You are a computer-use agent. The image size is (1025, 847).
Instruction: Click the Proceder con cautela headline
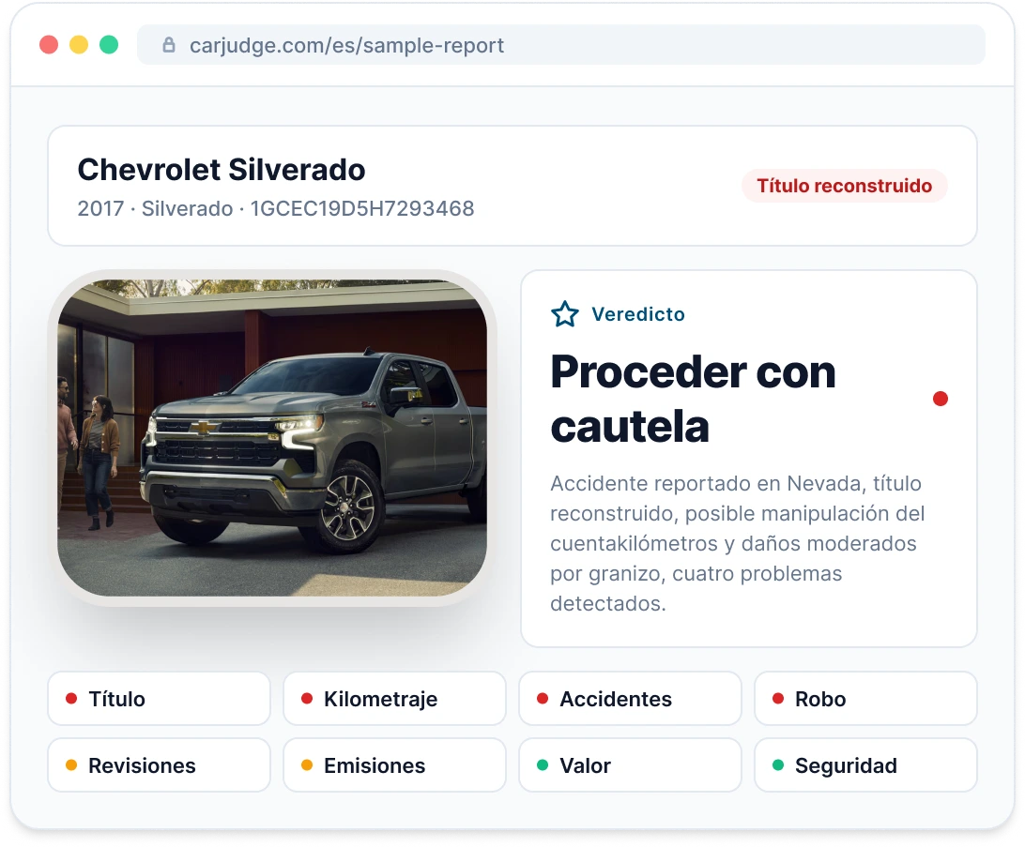(x=693, y=399)
